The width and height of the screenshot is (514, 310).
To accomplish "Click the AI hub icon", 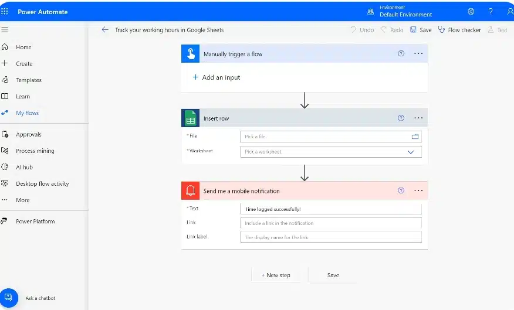I will click(5, 167).
